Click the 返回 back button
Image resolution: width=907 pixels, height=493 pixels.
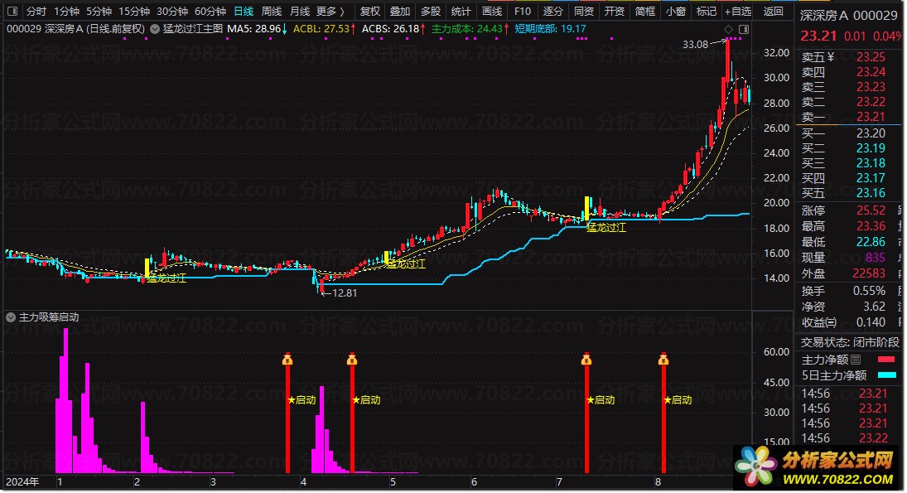[x=773, y=11]
